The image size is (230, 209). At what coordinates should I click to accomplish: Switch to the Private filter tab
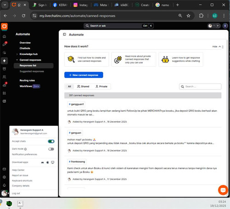[x=102, y=86]
